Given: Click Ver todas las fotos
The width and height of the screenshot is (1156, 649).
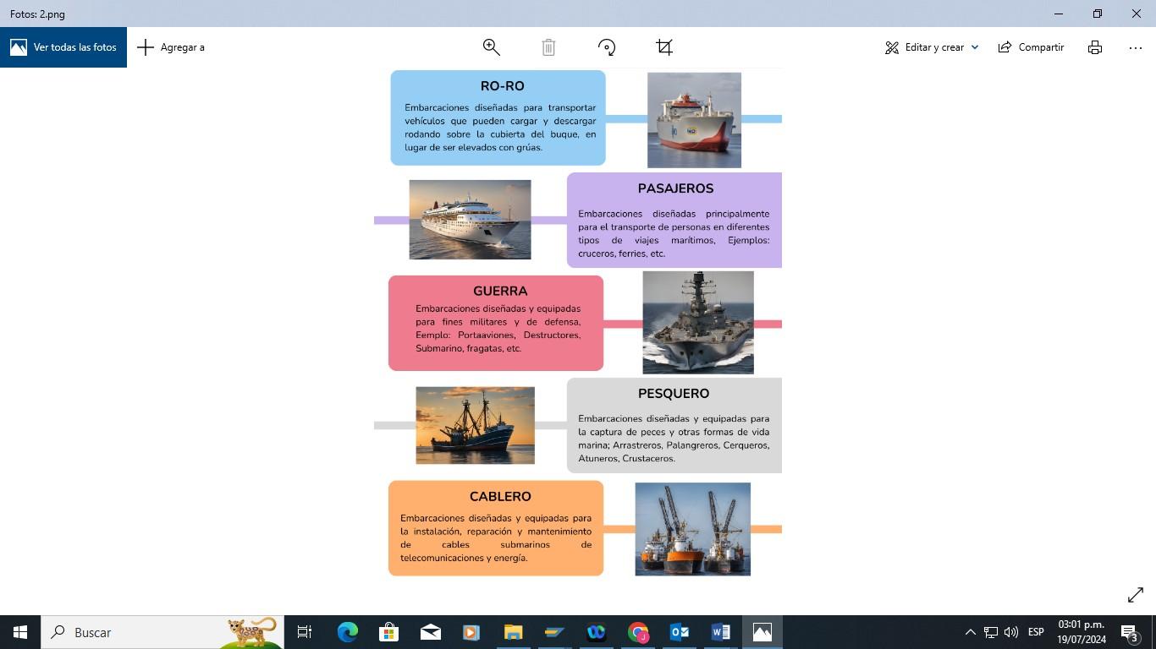Looking at the screenshot, I should click(x=63, y=47).
